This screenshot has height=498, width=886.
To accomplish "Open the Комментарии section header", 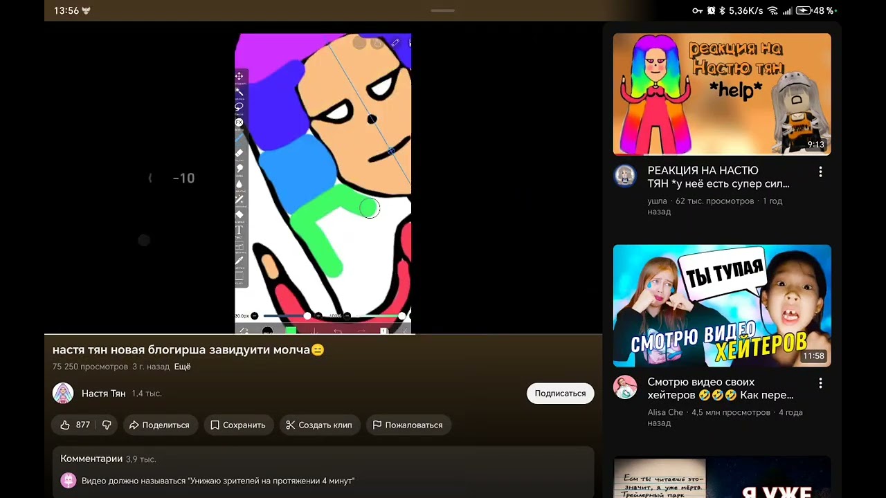I will [x=91, y=459].
